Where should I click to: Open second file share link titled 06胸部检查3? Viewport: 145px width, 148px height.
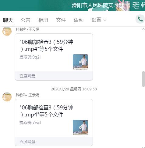46,111
